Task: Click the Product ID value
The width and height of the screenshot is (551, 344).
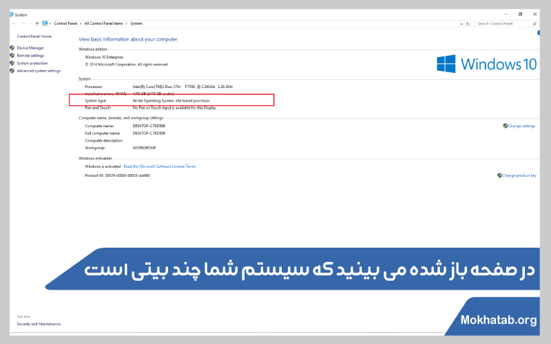Action: [127, 175]
